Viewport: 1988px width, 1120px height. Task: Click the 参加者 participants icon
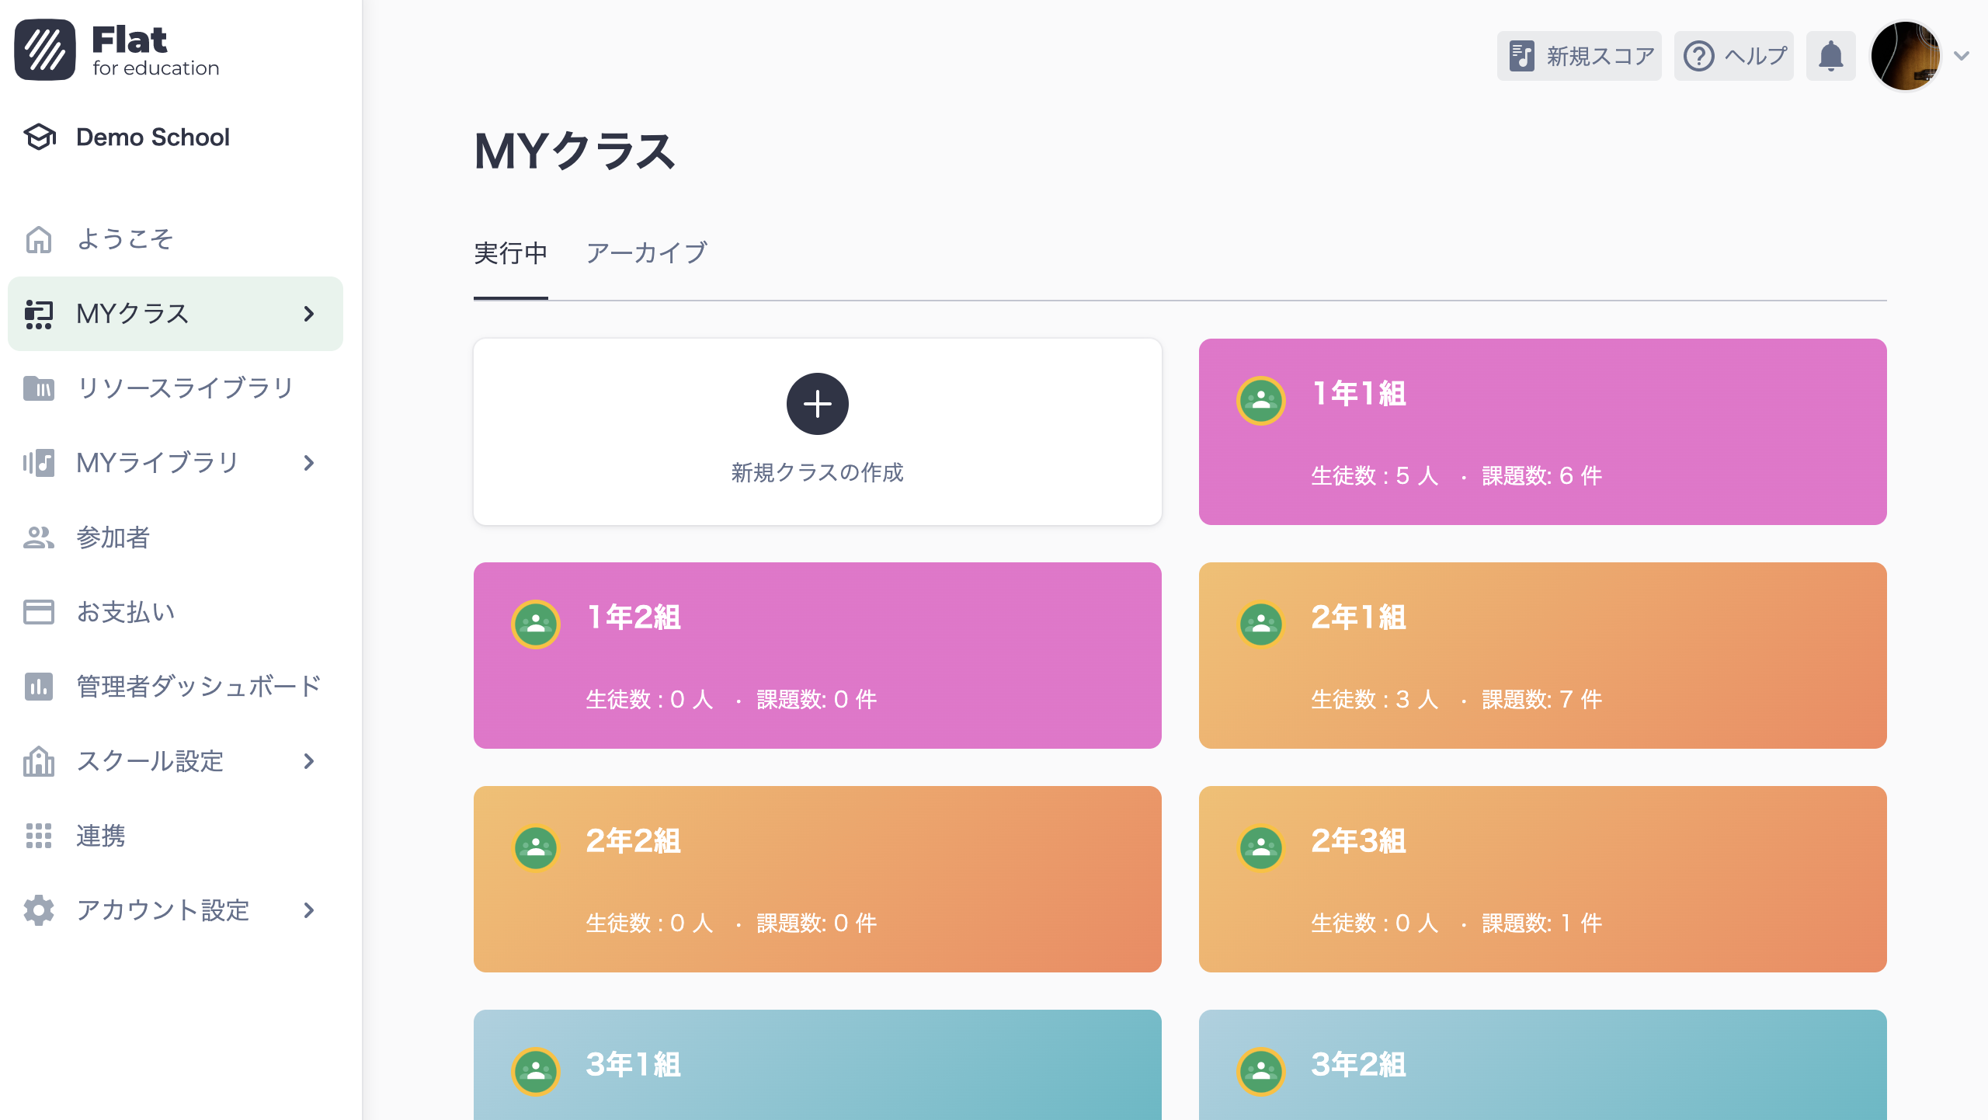[38, 537]
